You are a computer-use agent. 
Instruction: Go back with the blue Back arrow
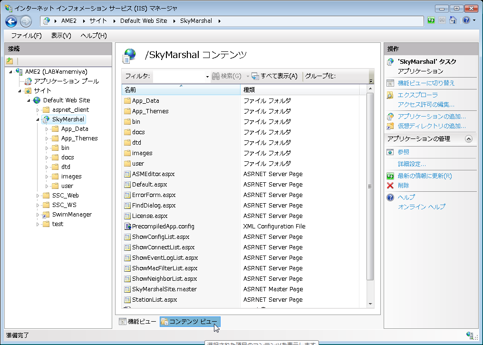tap(11, 21)
